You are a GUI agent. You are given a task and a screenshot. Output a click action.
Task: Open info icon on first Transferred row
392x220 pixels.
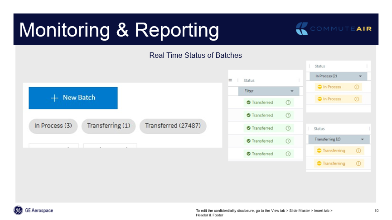click(288, 103)
